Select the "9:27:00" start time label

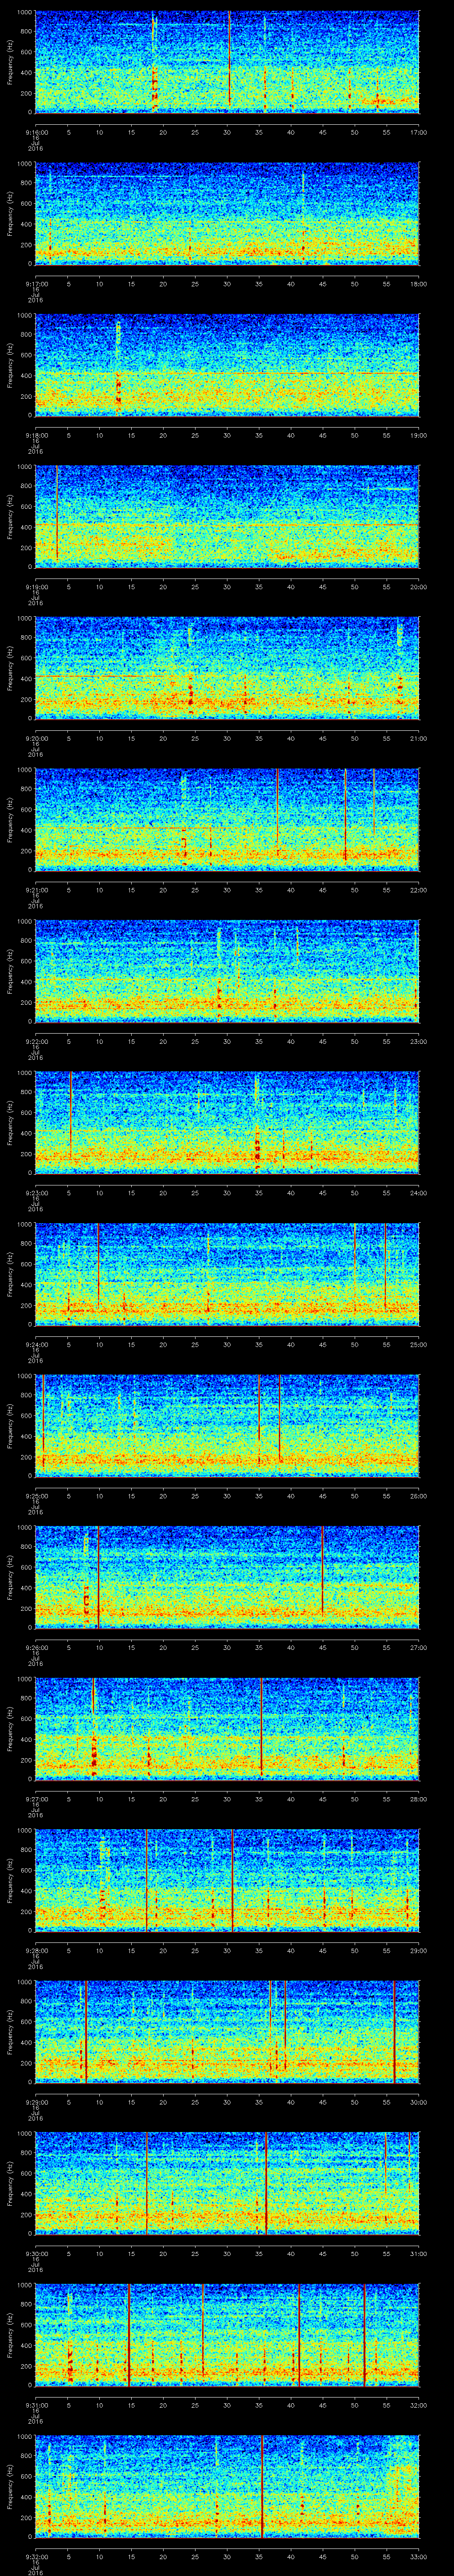[x=36, y=1799]
